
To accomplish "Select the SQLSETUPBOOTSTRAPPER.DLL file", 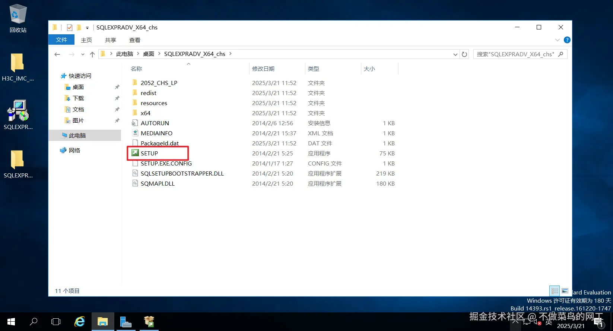I will point(182,173).
